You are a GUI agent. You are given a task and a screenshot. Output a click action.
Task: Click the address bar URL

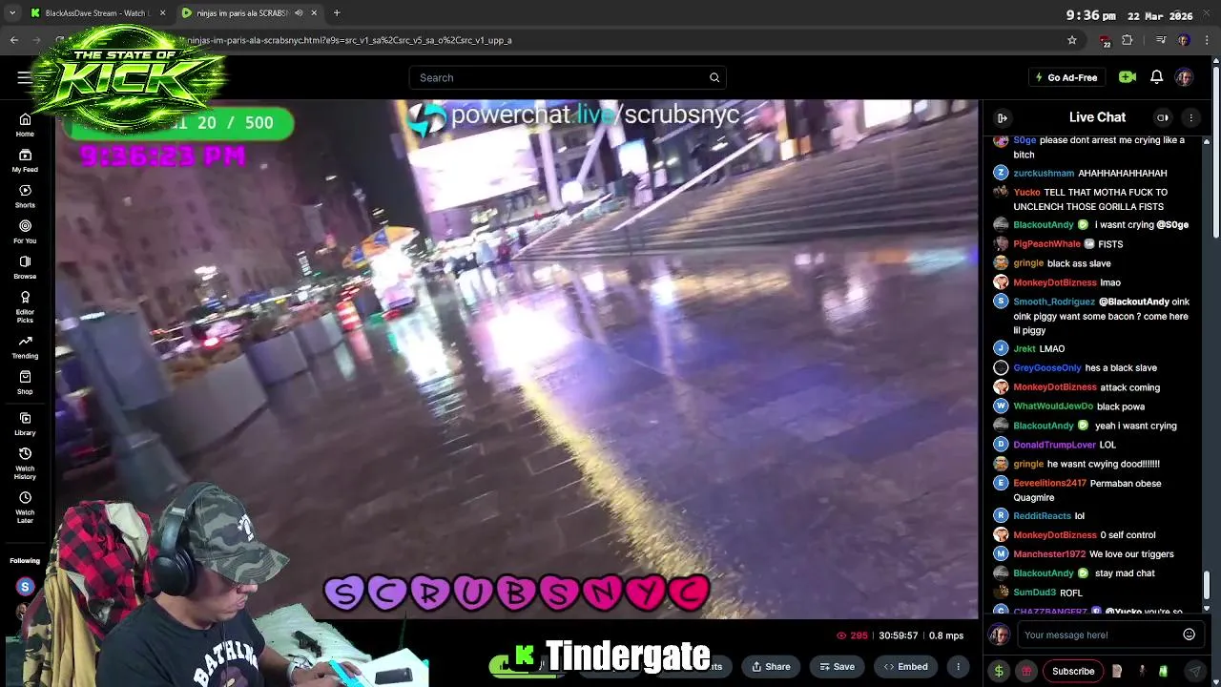[x=349, y=40]
